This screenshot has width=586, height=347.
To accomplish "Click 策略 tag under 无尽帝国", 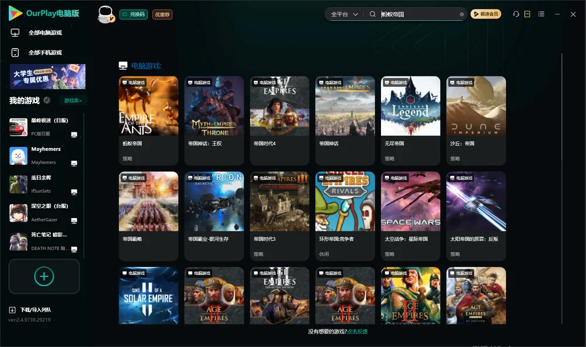I will click(x=390, y=158).
